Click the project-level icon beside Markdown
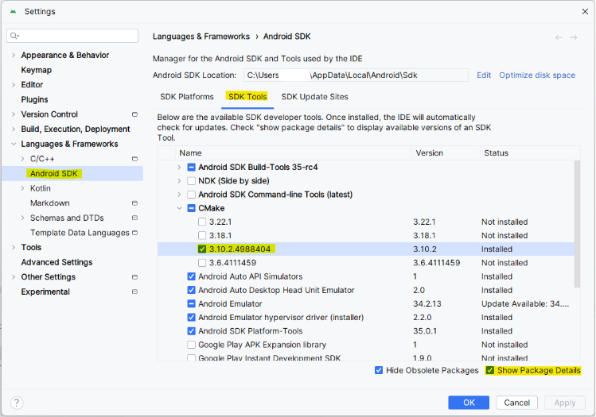 click(x=134, y=203)
